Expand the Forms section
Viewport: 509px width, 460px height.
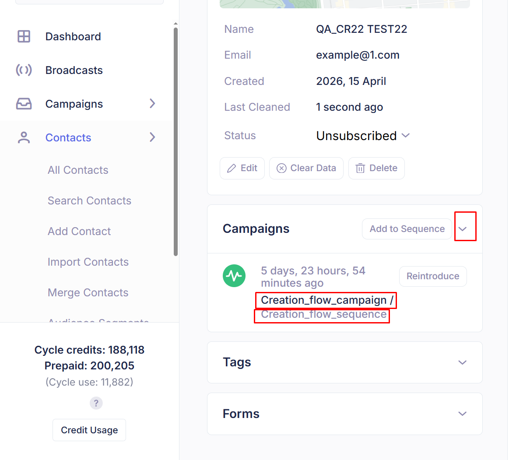462,414
